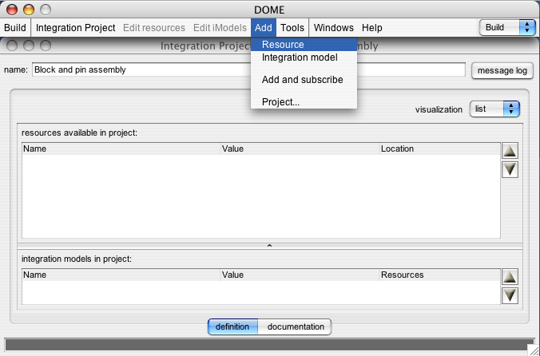Close the Add menu by clicking Add
Image resolution: width=540 pixels, height=356 pixels.
(x=264, y=27)
